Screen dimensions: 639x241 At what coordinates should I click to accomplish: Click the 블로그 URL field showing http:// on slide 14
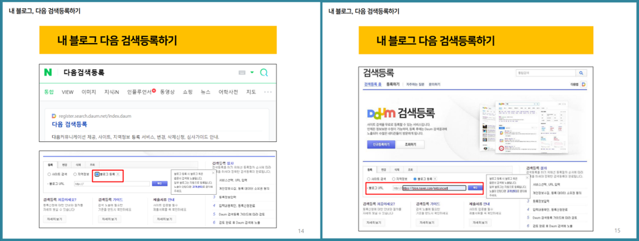(111, 184)
